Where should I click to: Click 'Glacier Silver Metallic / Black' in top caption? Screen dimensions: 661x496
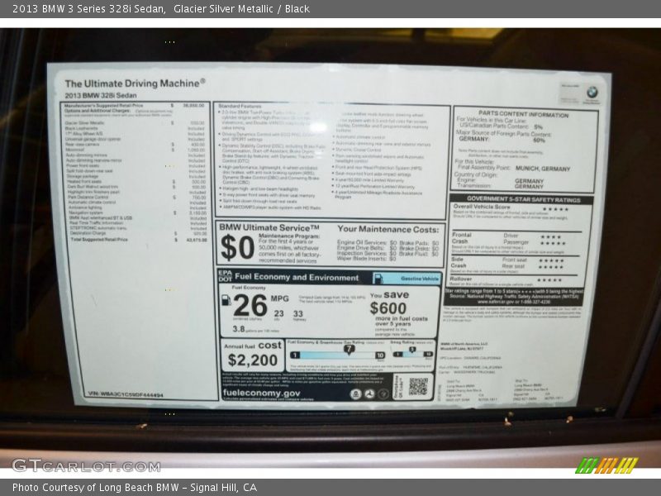[x=241, y=9]
